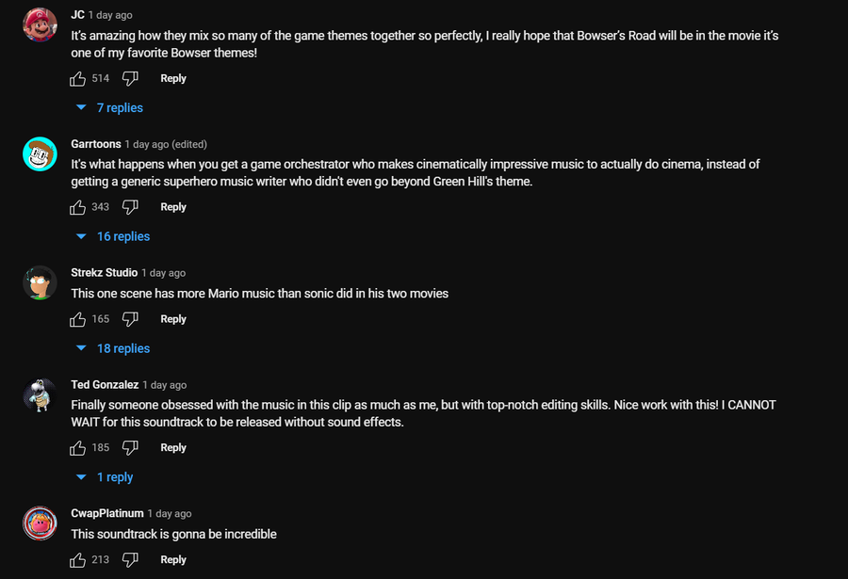
Task: Like CwapPlatinum's soundtrack comment
Action: [x=78, y=560]
